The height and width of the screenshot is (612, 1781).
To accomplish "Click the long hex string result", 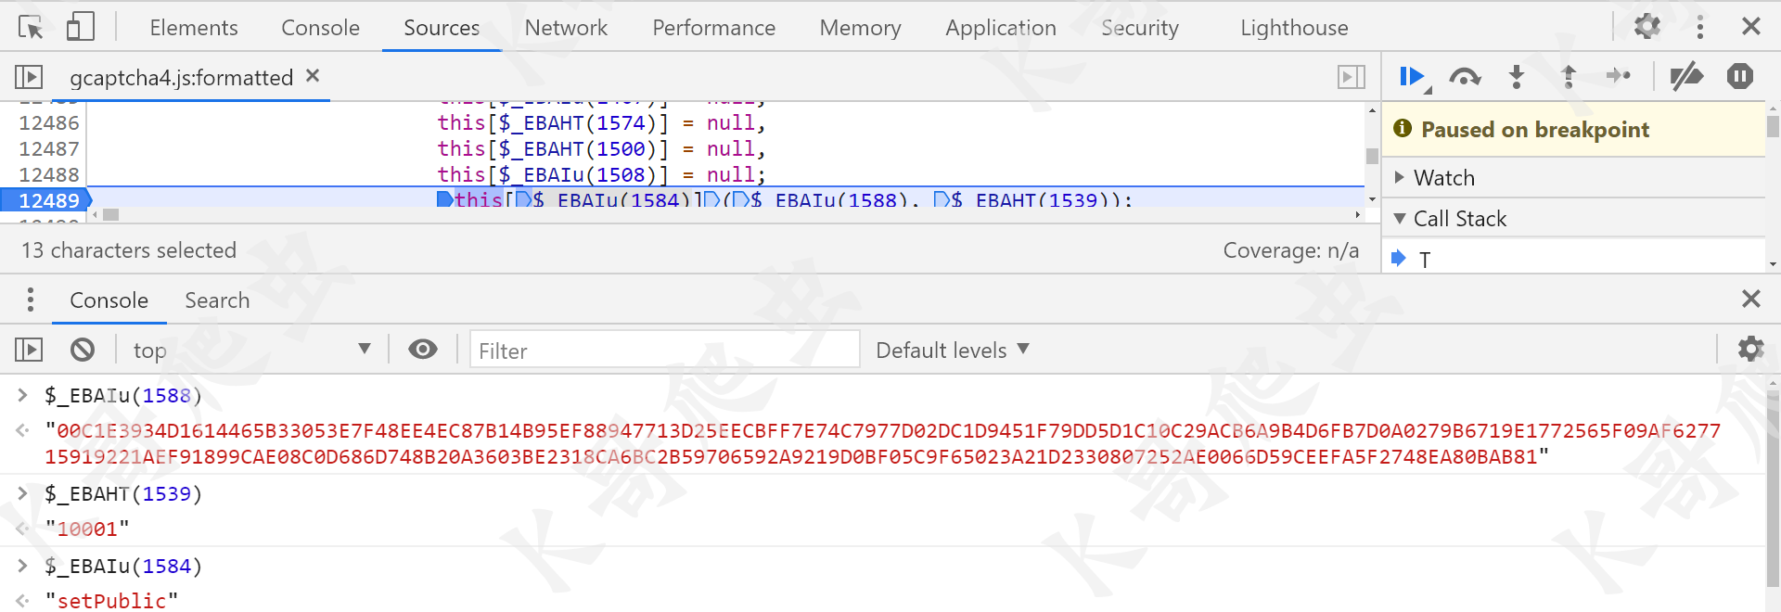I will [882, 444].
